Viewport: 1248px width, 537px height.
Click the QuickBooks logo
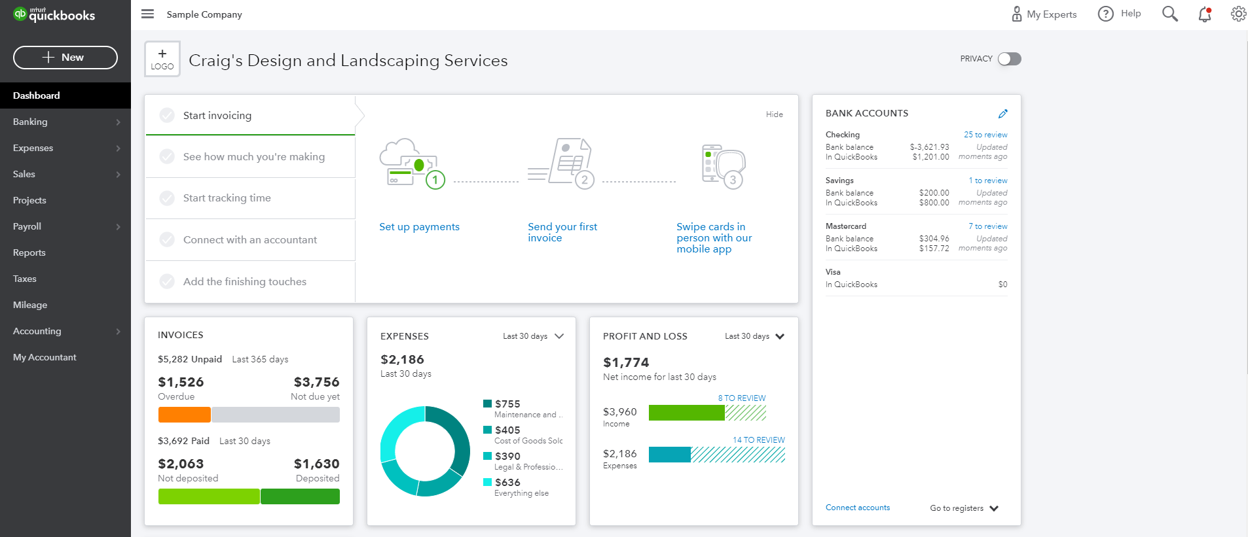point(54,14)
